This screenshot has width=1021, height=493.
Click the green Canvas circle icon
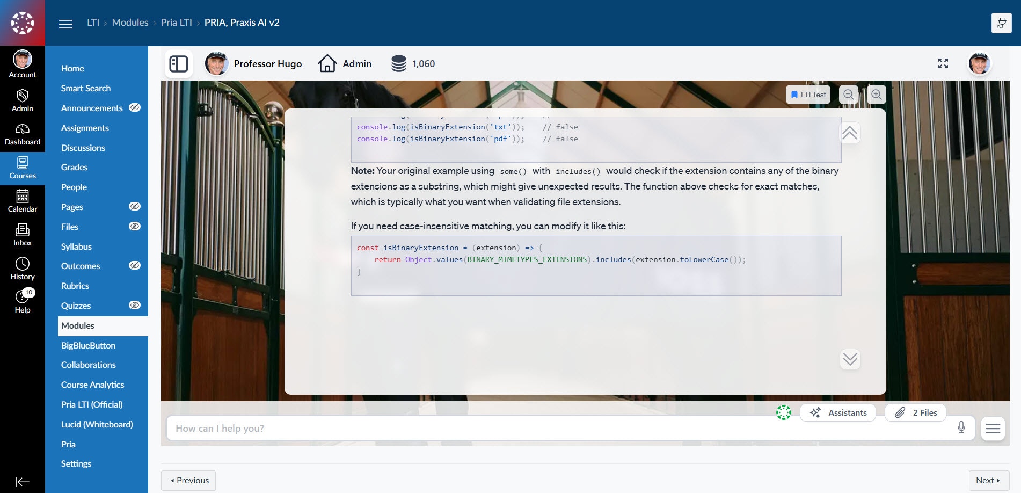pyautogui.click(x=784, y=412)
